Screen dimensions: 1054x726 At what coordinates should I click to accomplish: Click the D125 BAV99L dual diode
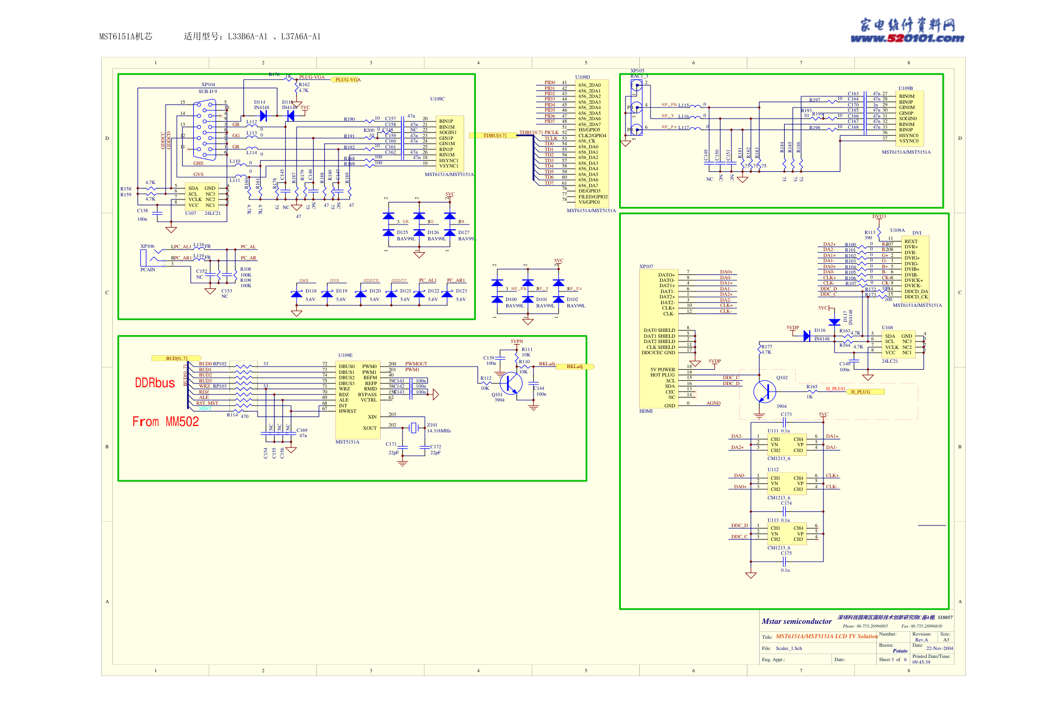pos(389,224)
